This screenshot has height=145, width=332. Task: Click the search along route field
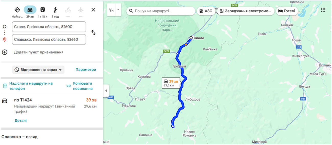(x=161, y=11)
